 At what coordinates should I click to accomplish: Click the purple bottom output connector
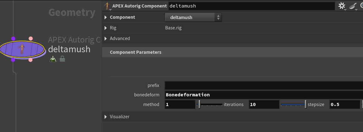click(13, 60)
